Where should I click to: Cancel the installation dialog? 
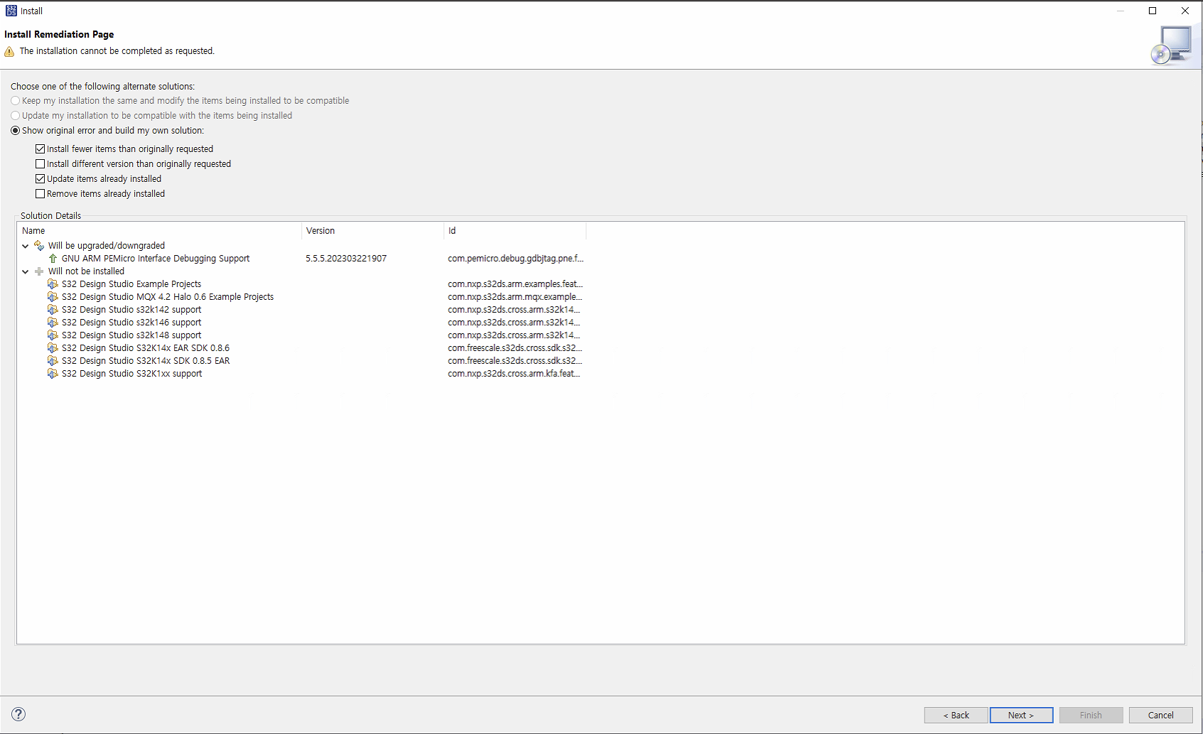pos(1160,715)
